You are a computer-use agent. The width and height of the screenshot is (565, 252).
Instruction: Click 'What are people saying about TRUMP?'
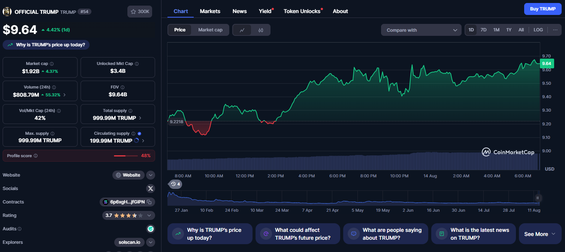pyautogui.click(x=386, y=234)
